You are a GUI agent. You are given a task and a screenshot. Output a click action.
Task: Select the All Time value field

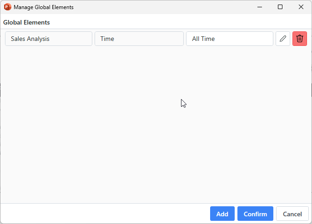[x=230, y=39]
